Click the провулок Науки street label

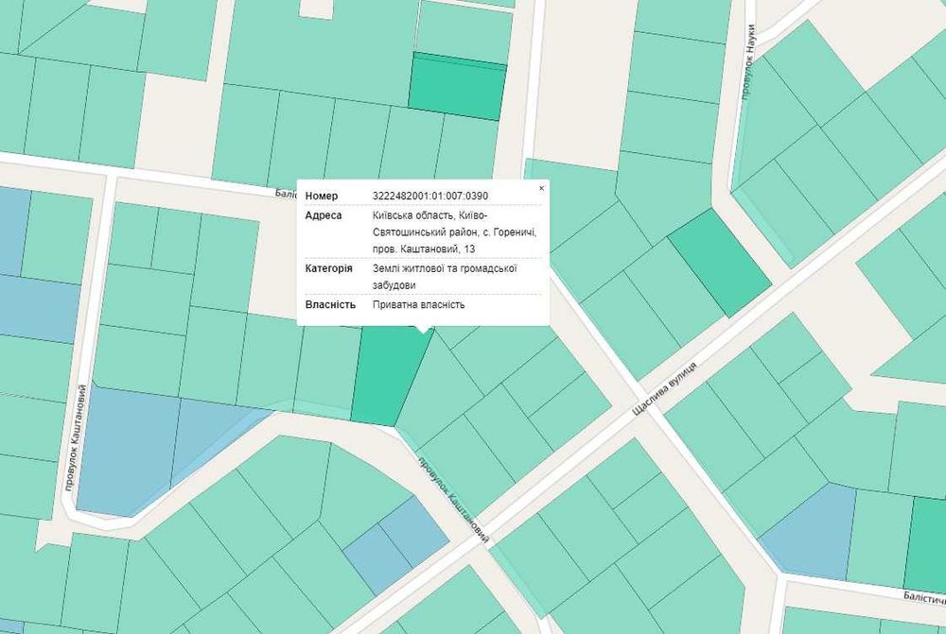tap(747, 61)
